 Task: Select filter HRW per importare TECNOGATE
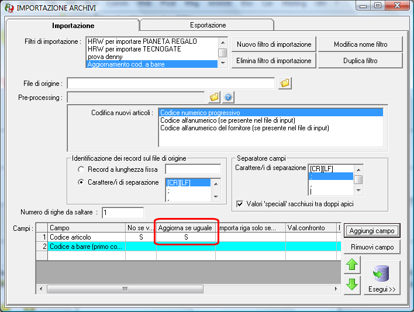(x=152, y=49)
